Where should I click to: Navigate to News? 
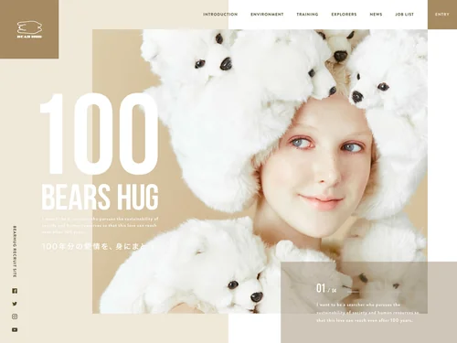[376, 15]
